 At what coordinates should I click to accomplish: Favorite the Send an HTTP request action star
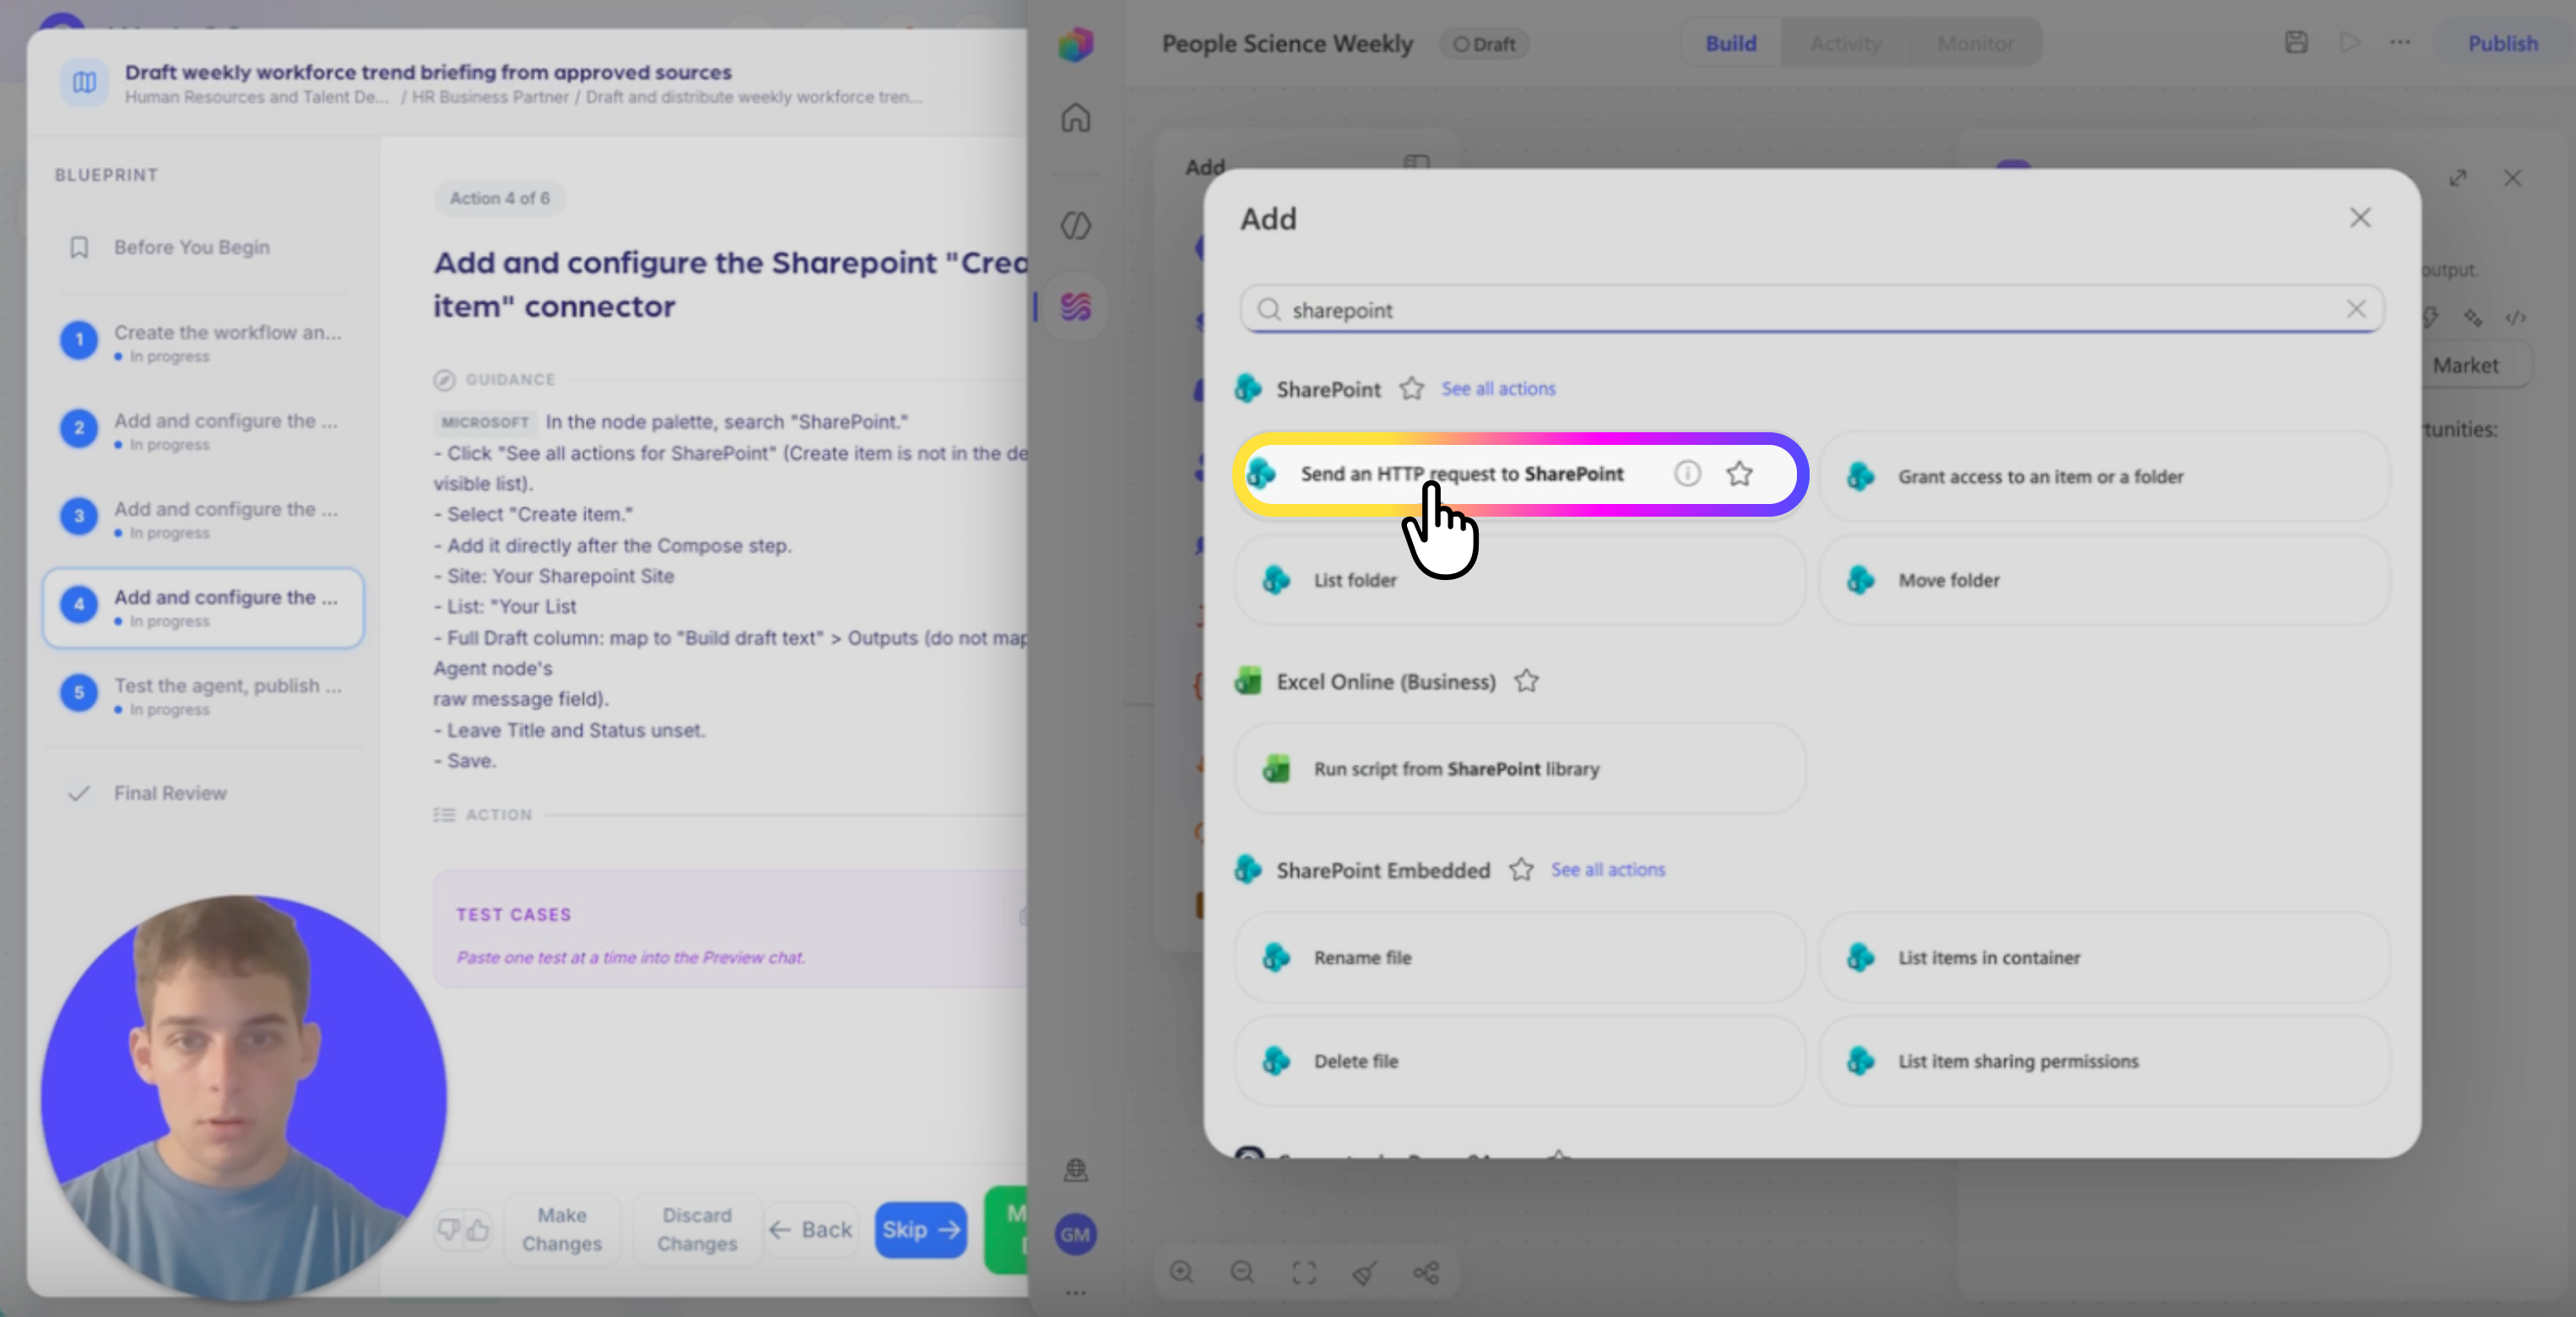1740,473
